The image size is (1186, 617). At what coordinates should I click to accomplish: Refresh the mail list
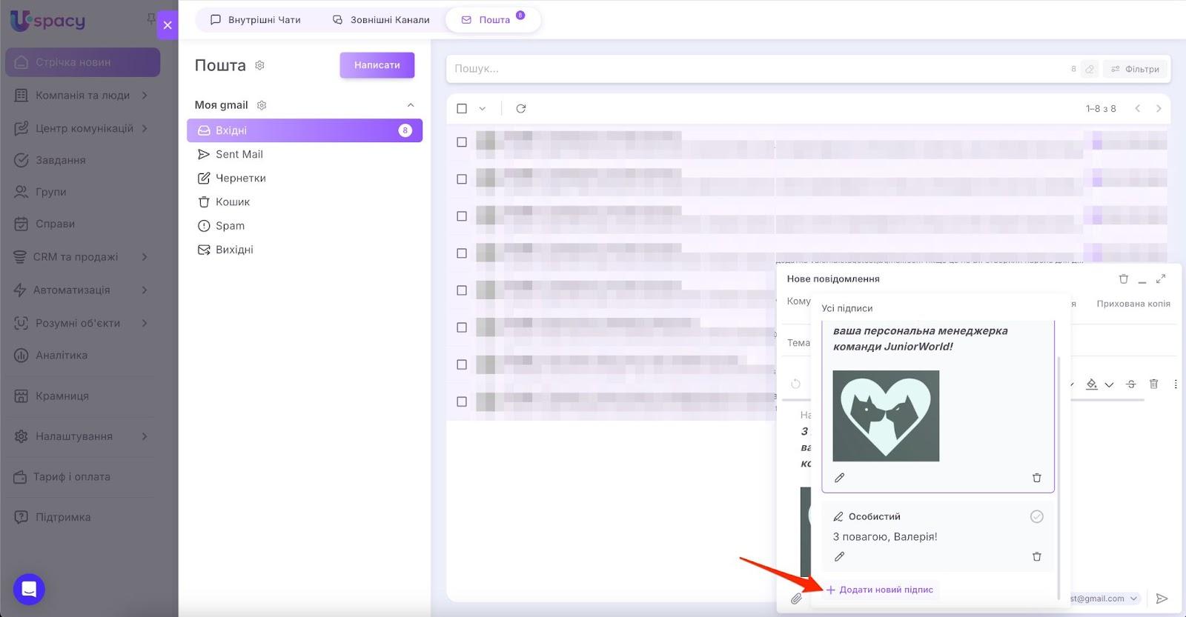[x=521, y=108]
